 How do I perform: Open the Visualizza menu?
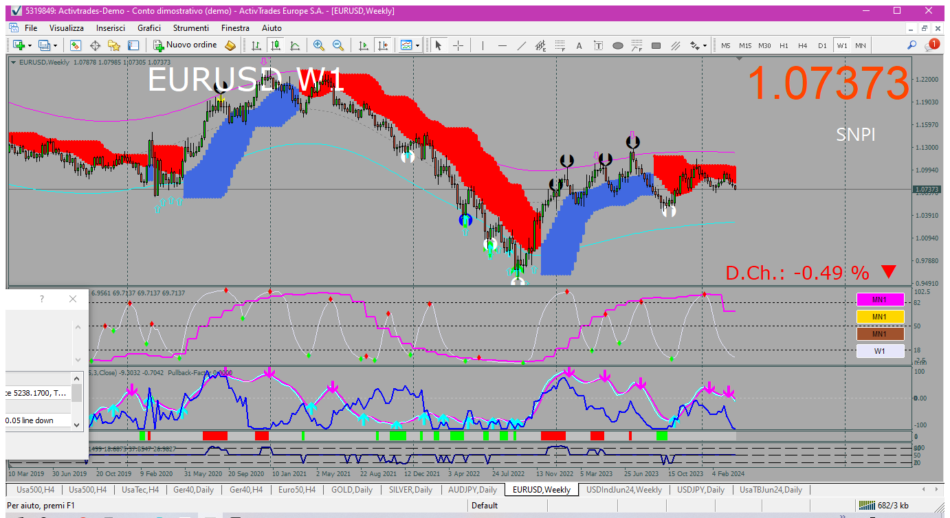67,28
